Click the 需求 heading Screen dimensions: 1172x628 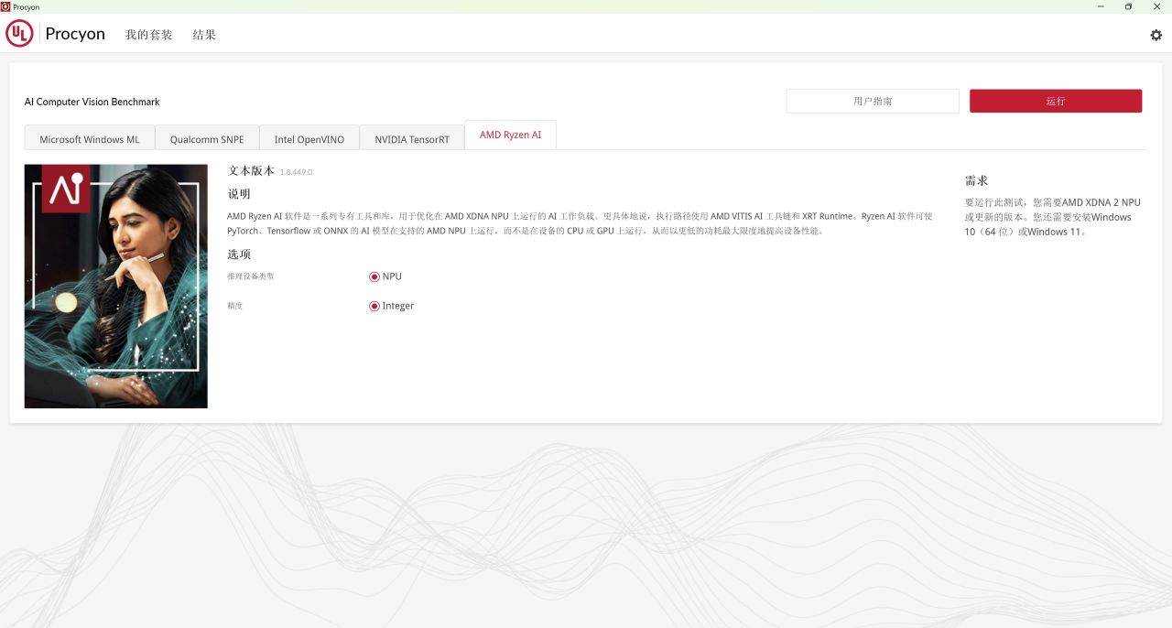pyautogui.click(x=976, y=180)
